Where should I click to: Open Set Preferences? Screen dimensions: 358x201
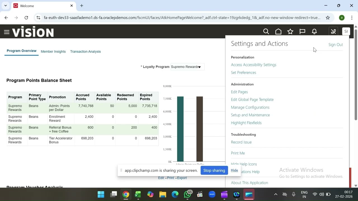click(x=244, y=73)
